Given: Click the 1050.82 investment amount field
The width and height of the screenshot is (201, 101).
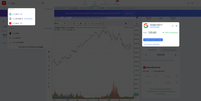Looking at the screenshot, I should pyautogui.click(x=161, y=55).
